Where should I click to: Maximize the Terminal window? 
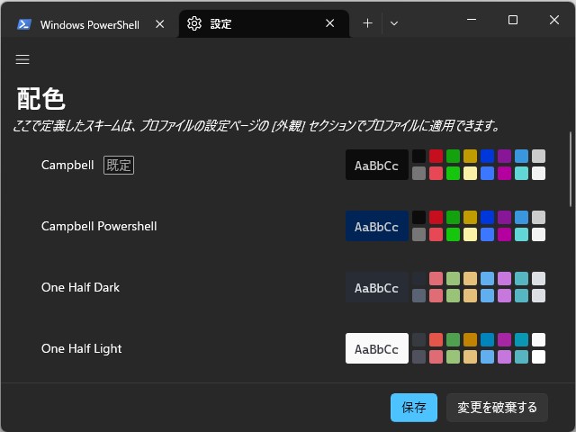(513, 20)
